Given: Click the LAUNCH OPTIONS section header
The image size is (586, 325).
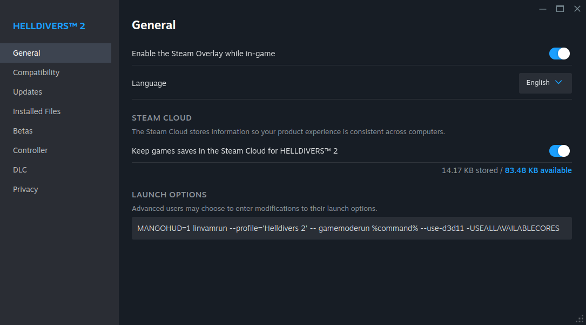Looking at the screenshot, I should click(x=169, y=195).
